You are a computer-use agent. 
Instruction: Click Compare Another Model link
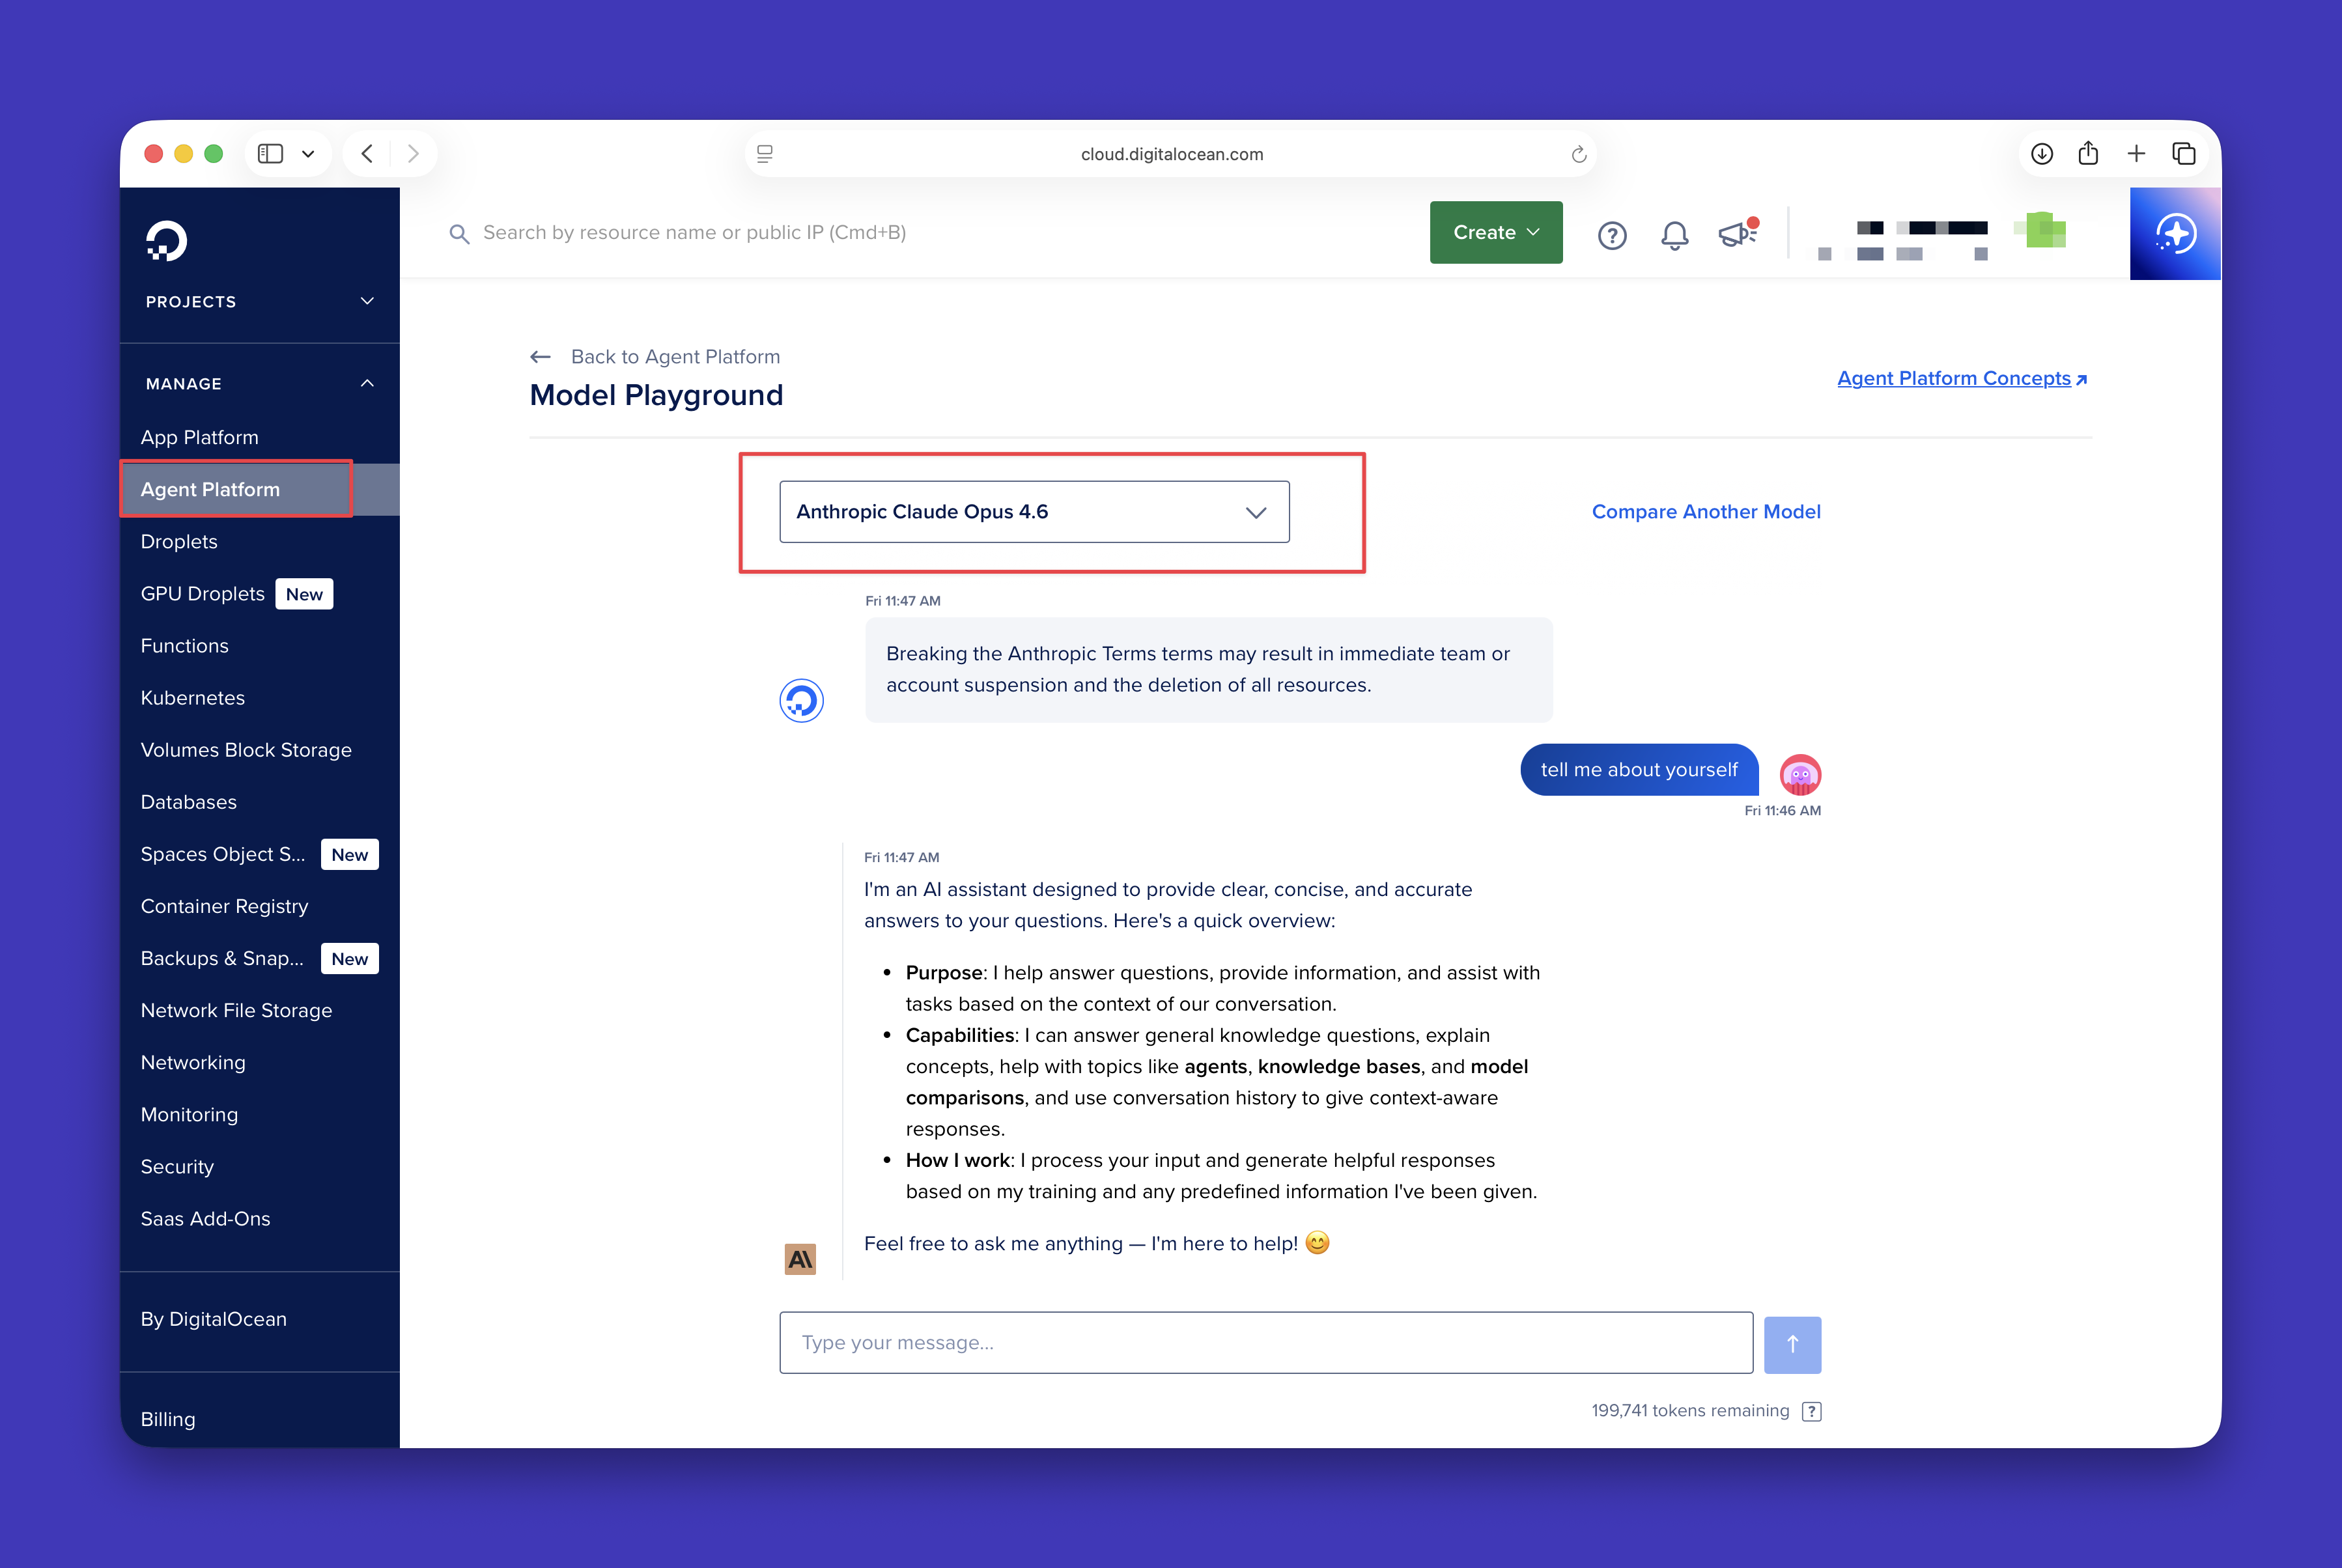tap(1705, 512)
